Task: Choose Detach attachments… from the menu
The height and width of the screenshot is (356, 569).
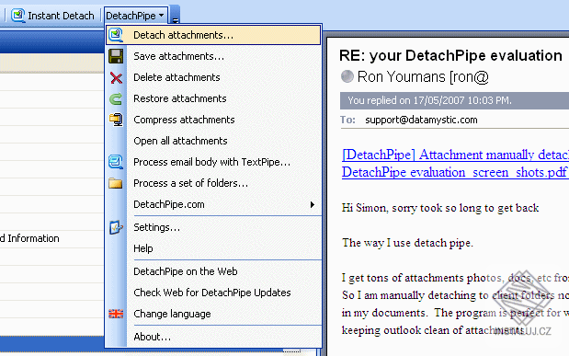Action: (213, 35)
